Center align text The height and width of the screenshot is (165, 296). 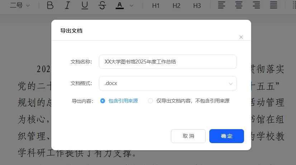[x=239, y=5]
